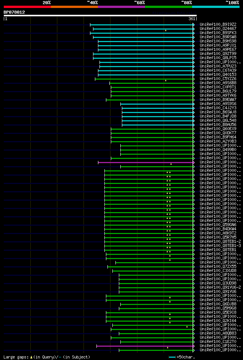Click the orange ~40% identity legend bar
The height and width of the screenshot is (360, 243).
(74, 7)
